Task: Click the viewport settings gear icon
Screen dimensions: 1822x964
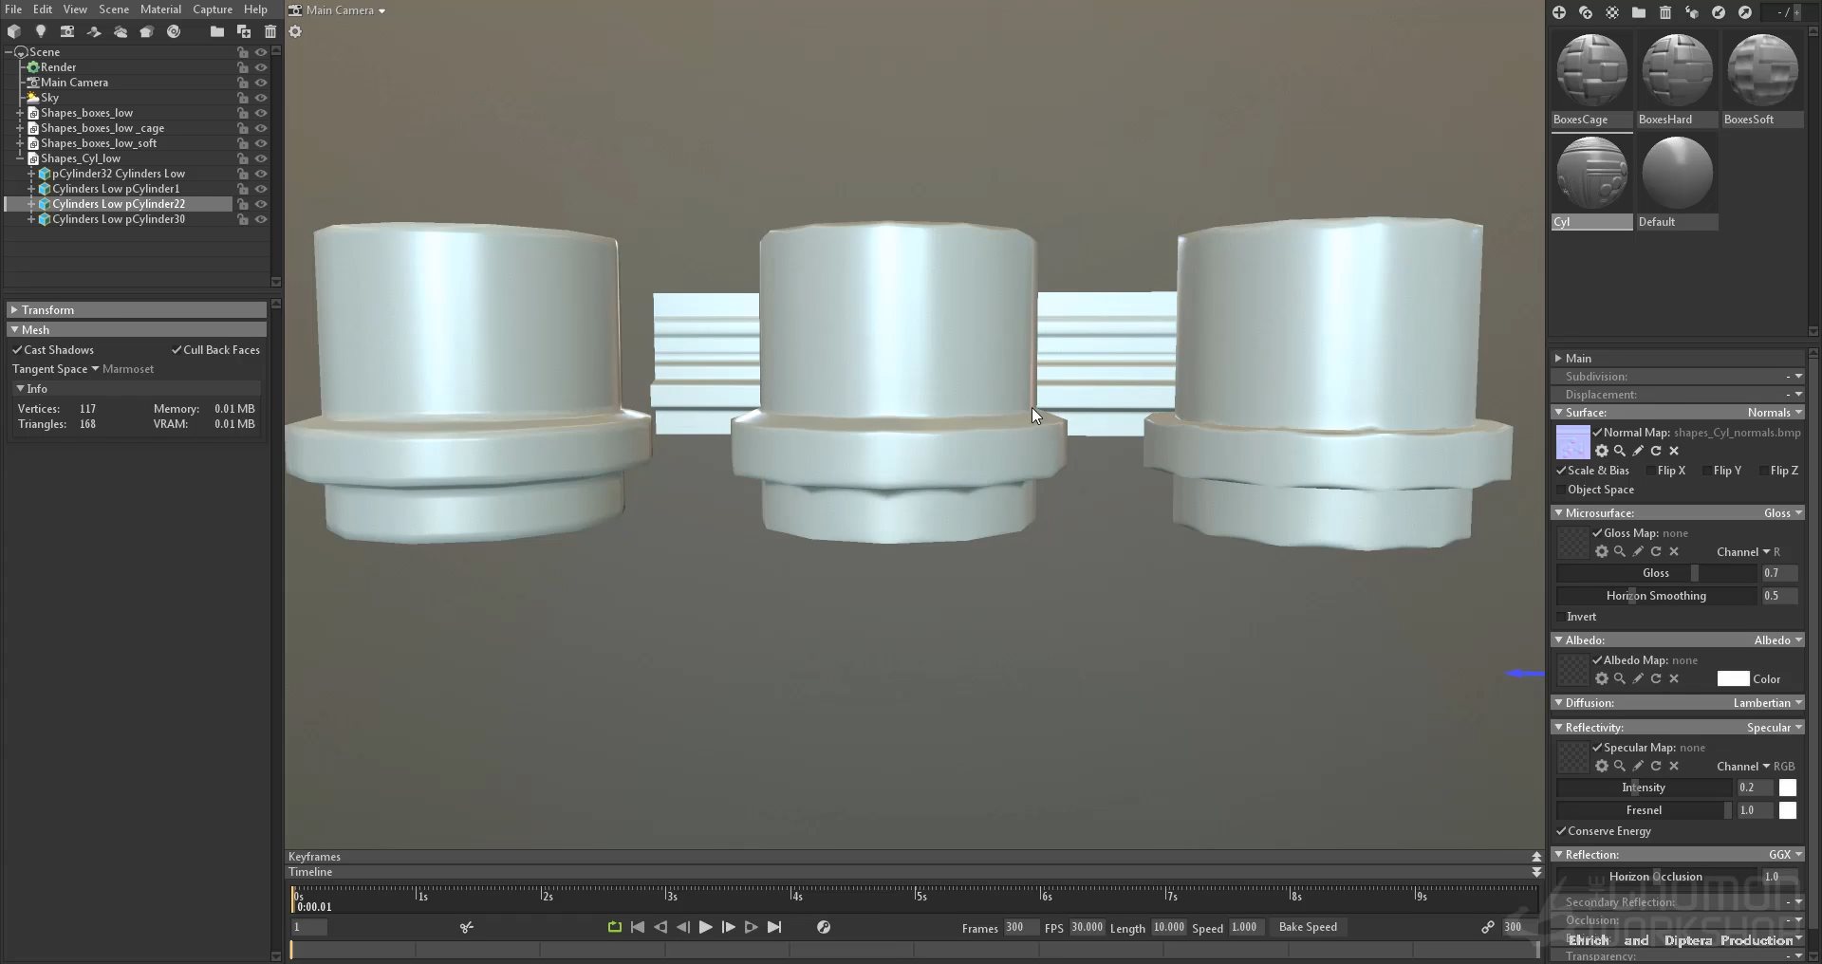Action: 295,31
